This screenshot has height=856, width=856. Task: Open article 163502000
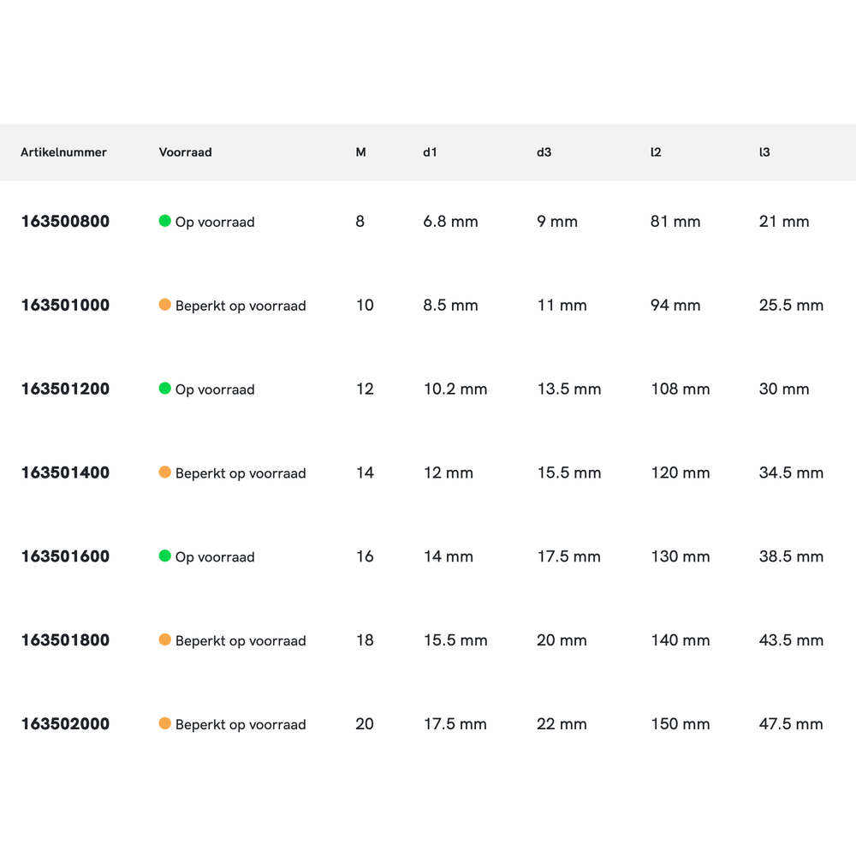pyautogui.click(x=65, y=724)
